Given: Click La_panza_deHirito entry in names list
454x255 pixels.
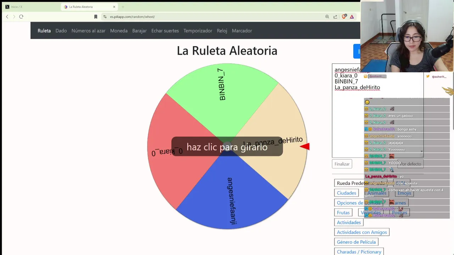Looking at the screenshot, I should 357,87.
